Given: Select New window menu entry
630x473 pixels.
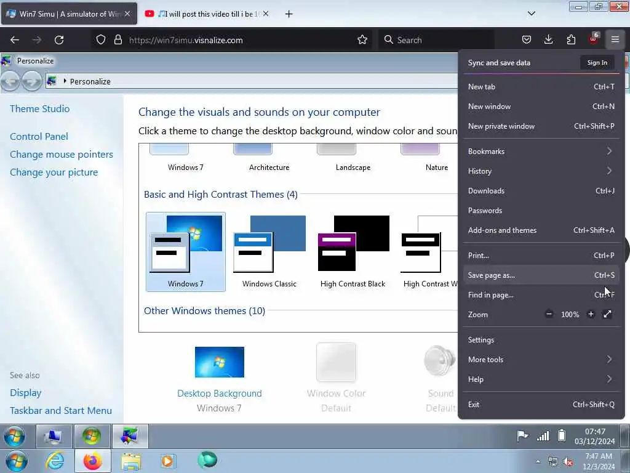Looking at the screenshot, I should (541, 106).
